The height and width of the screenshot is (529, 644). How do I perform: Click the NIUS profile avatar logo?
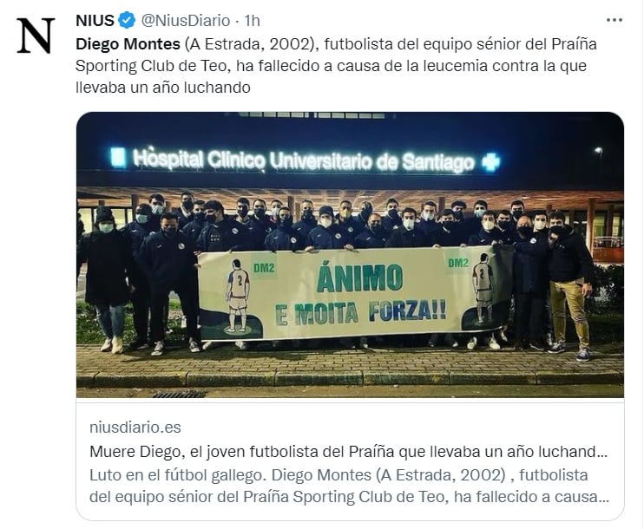(x=36, y=36)
